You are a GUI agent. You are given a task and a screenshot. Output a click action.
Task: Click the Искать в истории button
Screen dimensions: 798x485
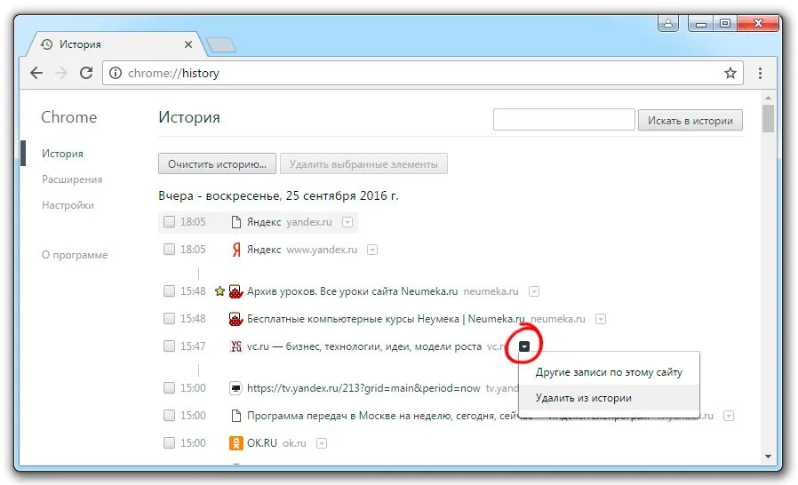tap(690, 120)
